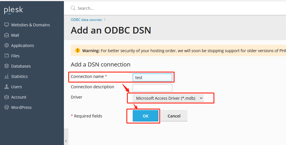Image resolution: width=286 pixels, height=145 pixels.
Task: Click the Databases stack icon
Action: point(7,66)
